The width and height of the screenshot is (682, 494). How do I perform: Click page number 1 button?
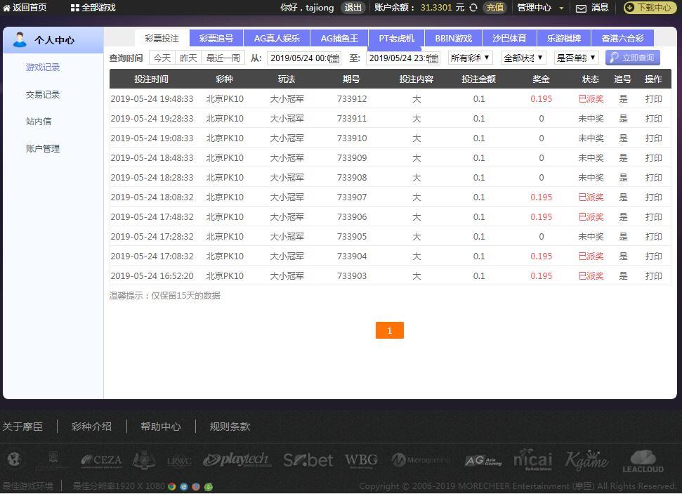390,330
